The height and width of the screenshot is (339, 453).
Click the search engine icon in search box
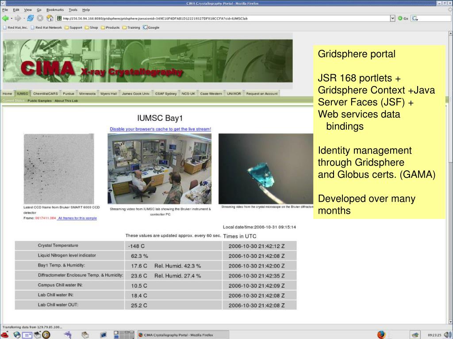[x=415, y=19]
